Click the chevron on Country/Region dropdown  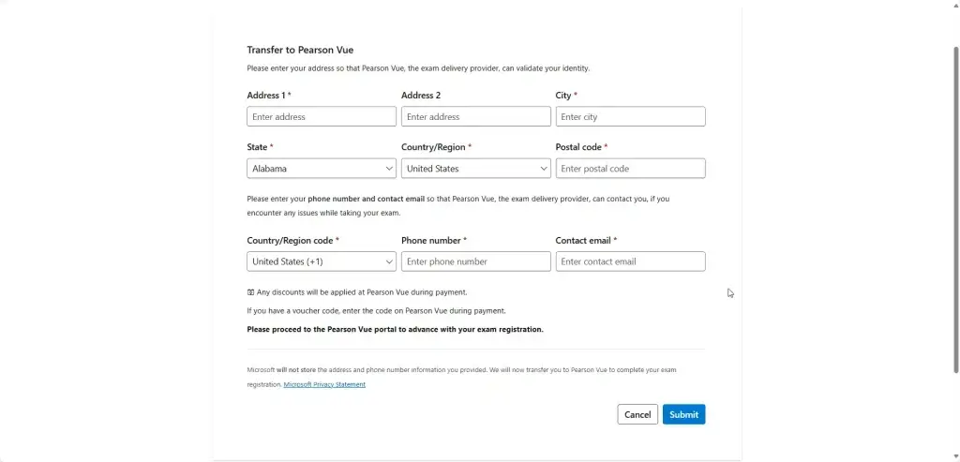(x=544, y=169)
